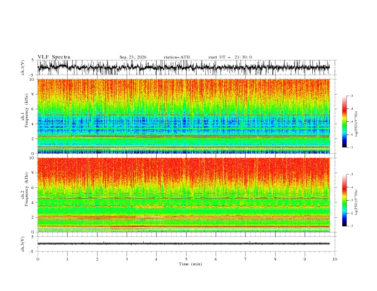Click the ch.1 spectrogram color scale bar

[x=344, y=122]
